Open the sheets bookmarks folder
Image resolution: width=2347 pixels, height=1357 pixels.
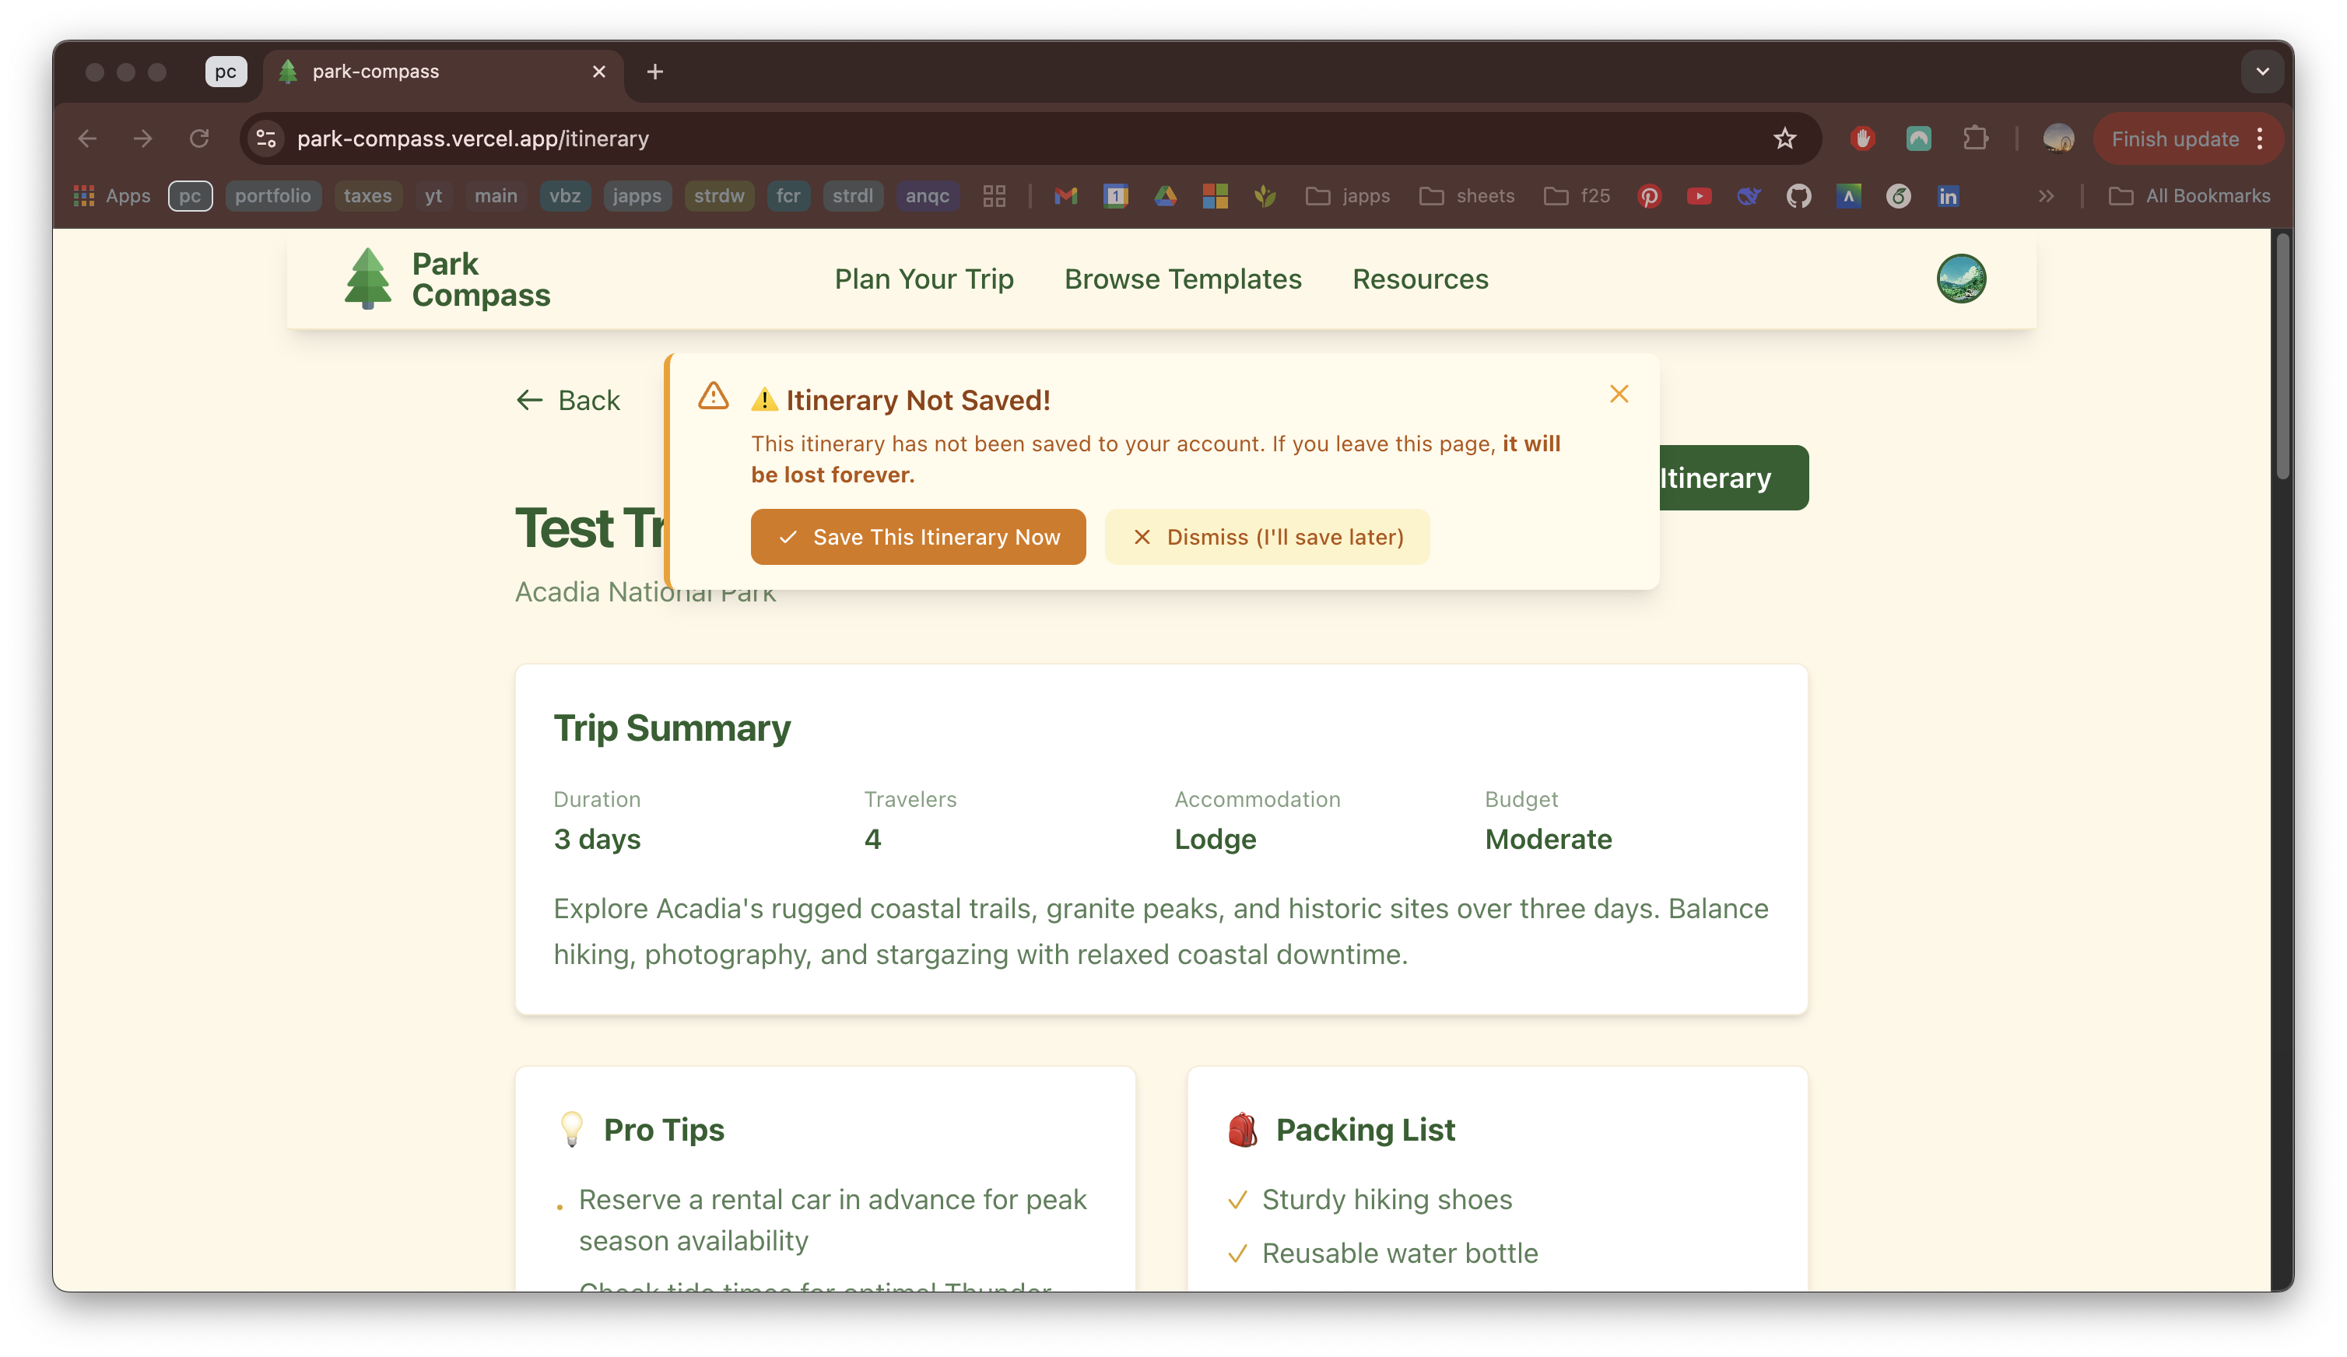(x=1467, y=195)
